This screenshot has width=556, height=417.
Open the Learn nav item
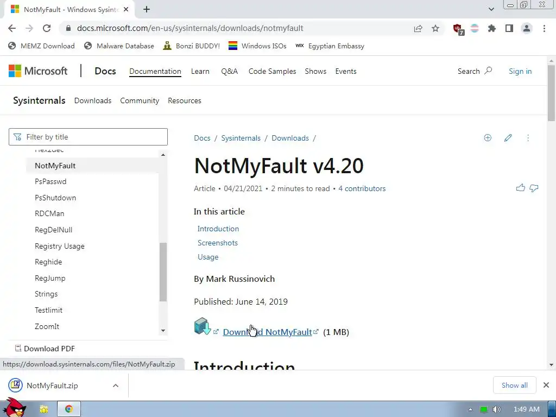click(200, 71)
